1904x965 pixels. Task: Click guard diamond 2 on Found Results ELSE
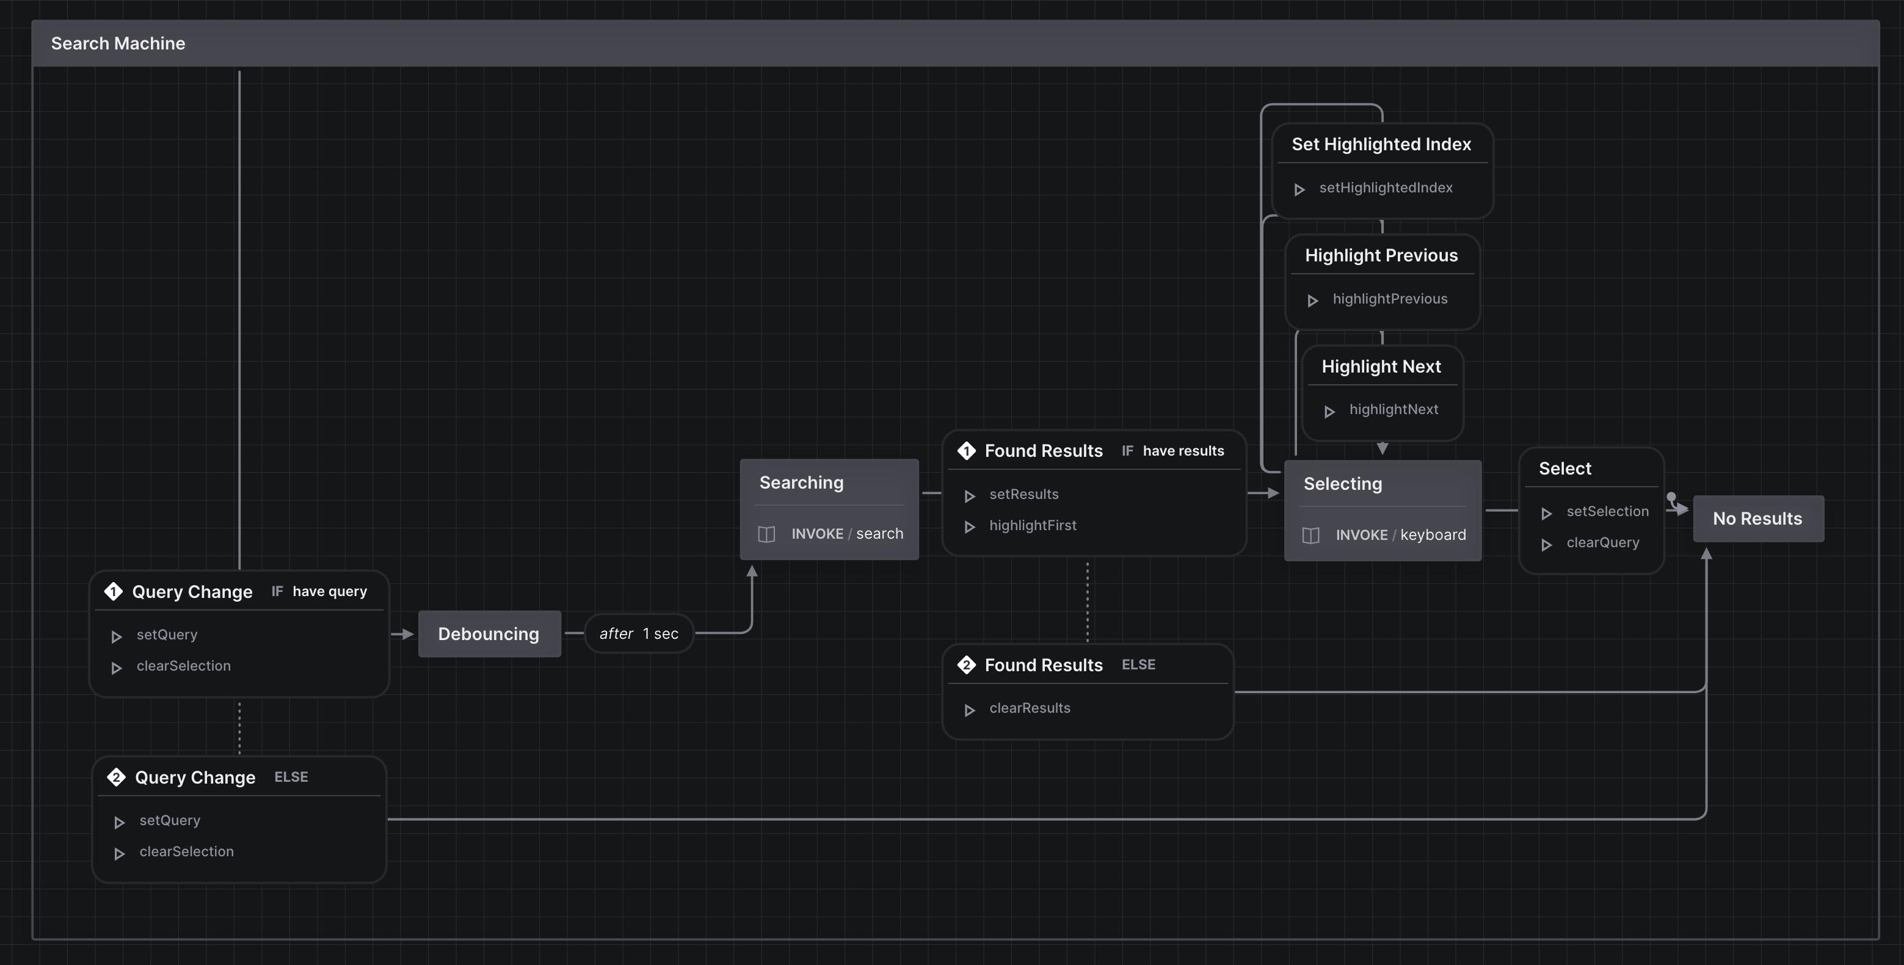click(x=966, y=665)
